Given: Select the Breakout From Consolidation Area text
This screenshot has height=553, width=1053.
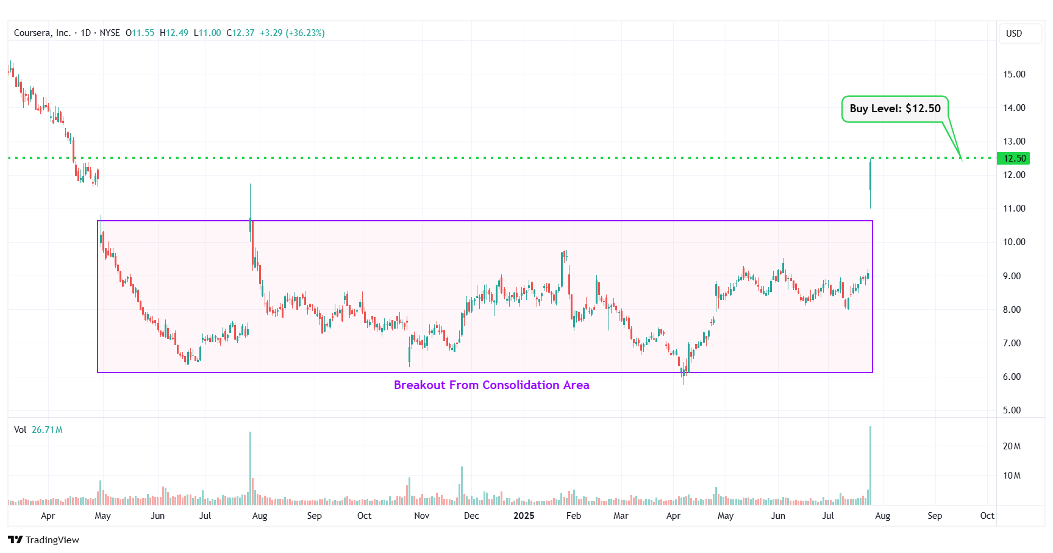Looking at the screenshot, I should pyautogui.click(x=491, y=385).
